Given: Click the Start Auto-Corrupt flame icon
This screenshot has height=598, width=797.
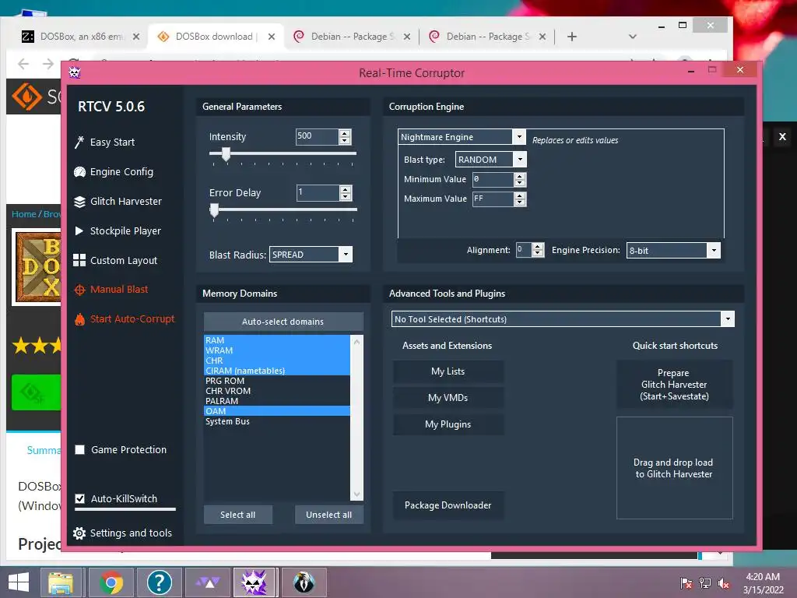Looking at the screenshot, I should pyautogui.click(x=79, y=319).
